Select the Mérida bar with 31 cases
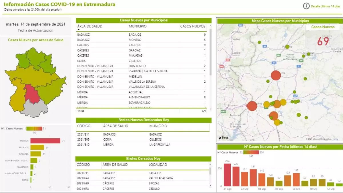The height and width of the screenshot is (193, 343). coord(45,141)
